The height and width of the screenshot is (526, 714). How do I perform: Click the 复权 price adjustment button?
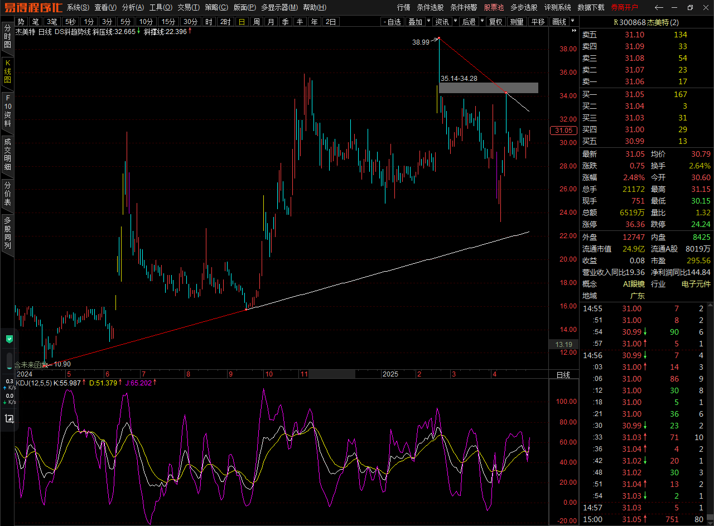[x=495, y=22]
